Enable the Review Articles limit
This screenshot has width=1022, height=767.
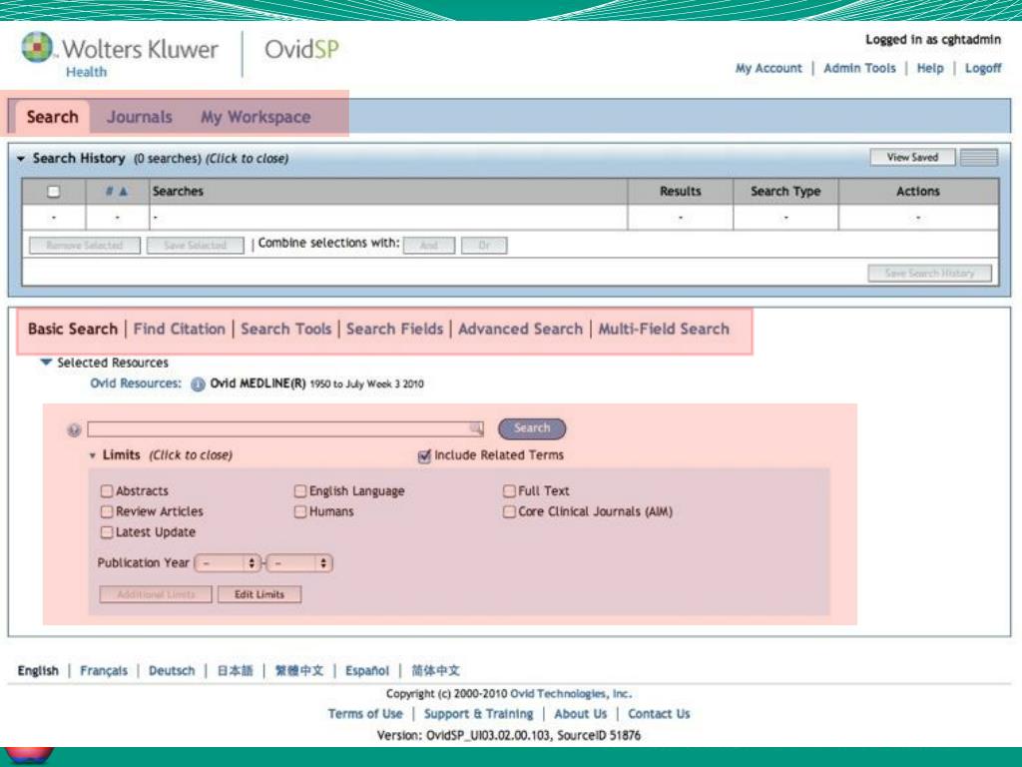pyautogui.click(x=107, y=512)
